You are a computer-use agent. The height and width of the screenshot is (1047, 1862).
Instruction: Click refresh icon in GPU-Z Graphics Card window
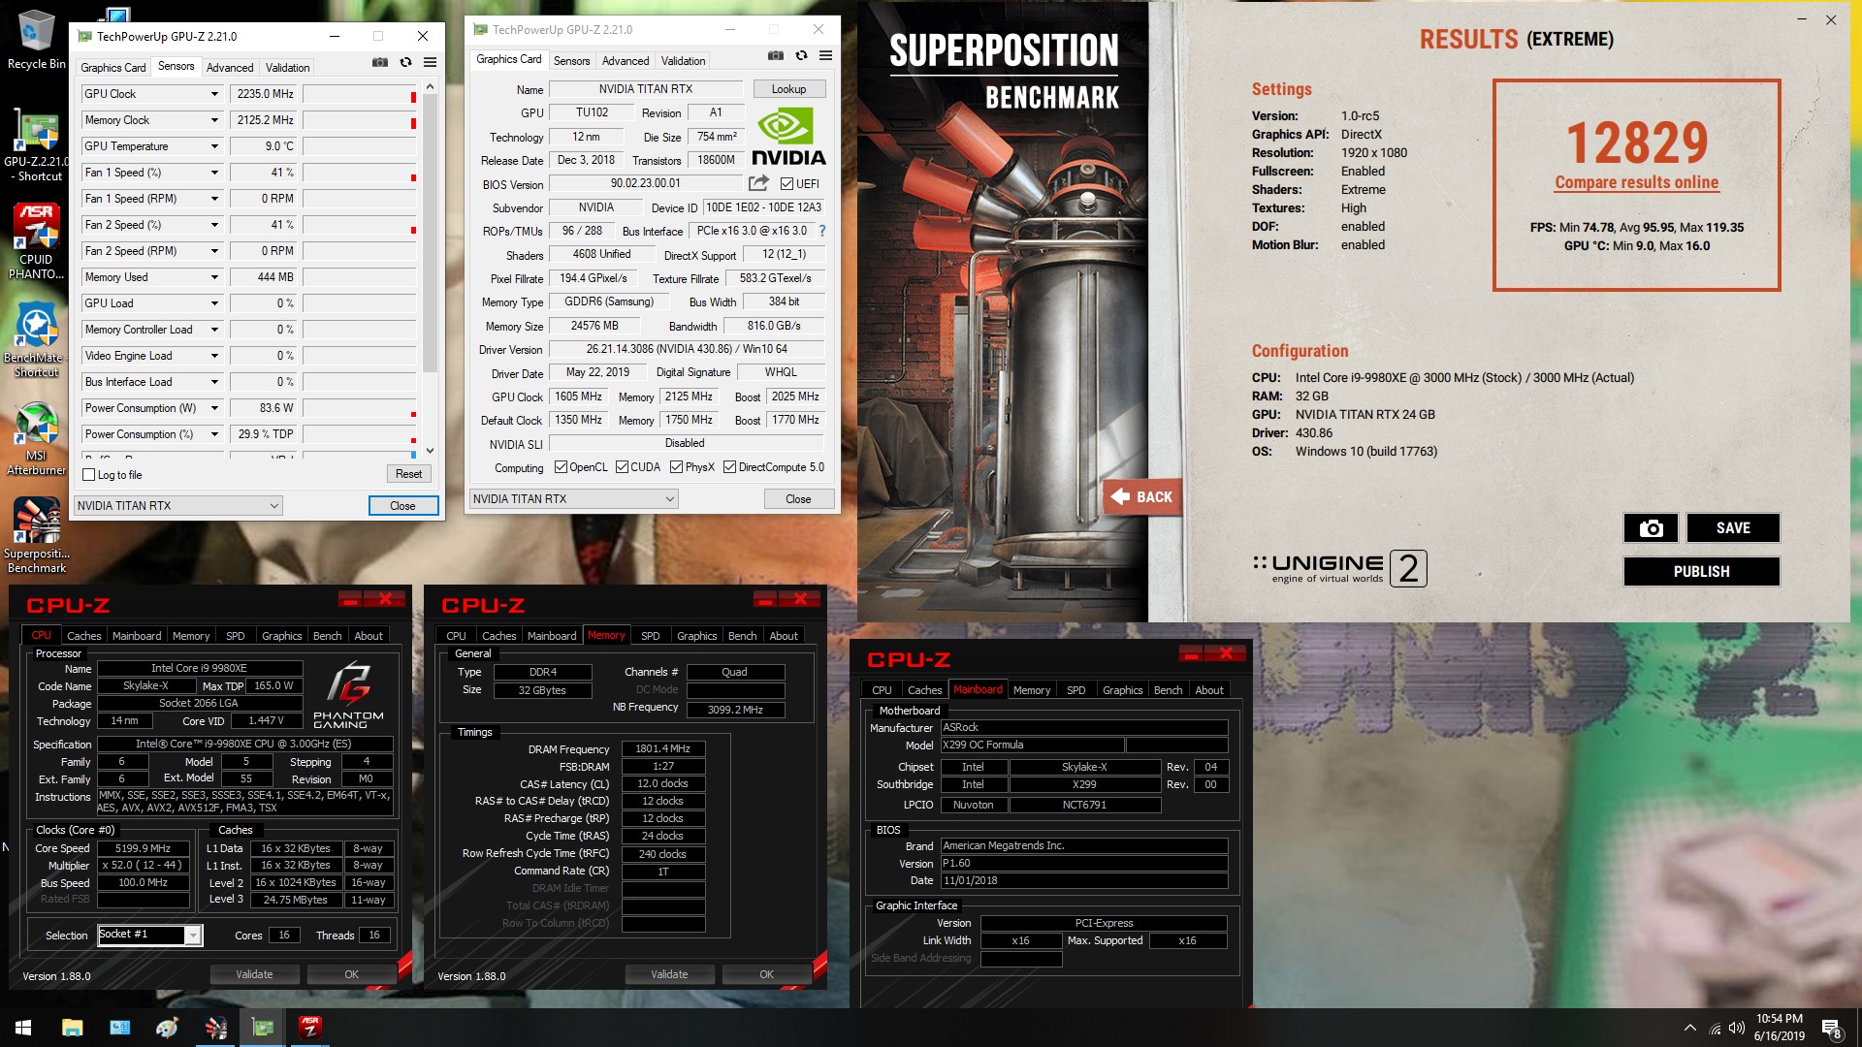(801, 56)
